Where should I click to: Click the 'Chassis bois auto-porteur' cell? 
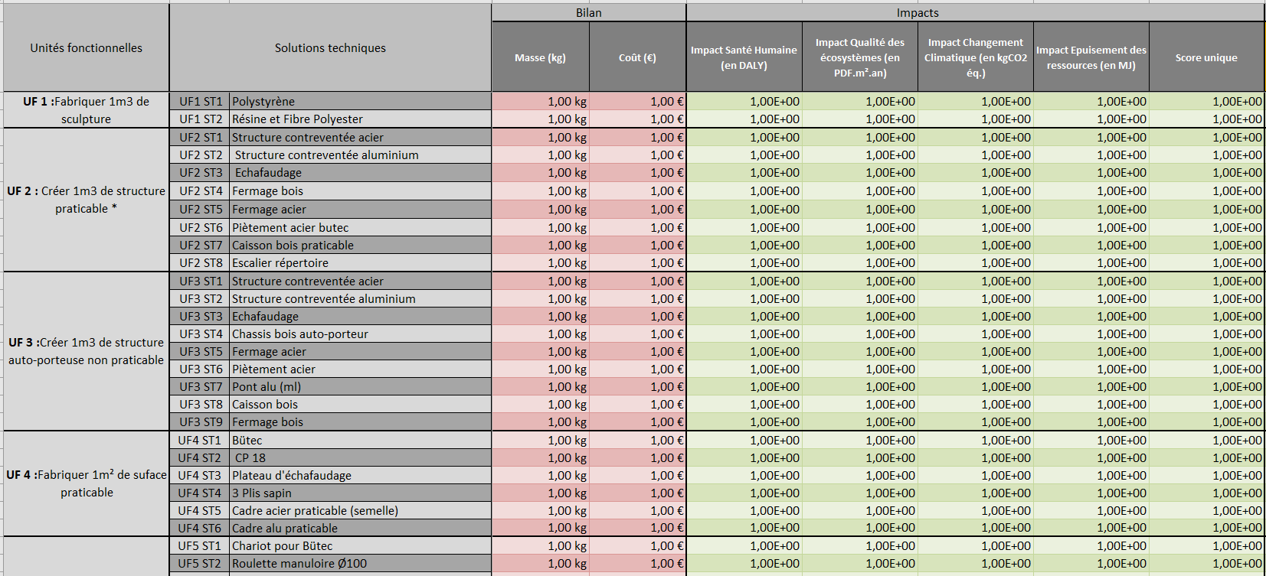pyautogui.click(x=360, y=334)
